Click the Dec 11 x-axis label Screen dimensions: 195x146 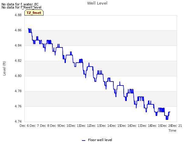(x=75, y=126)
